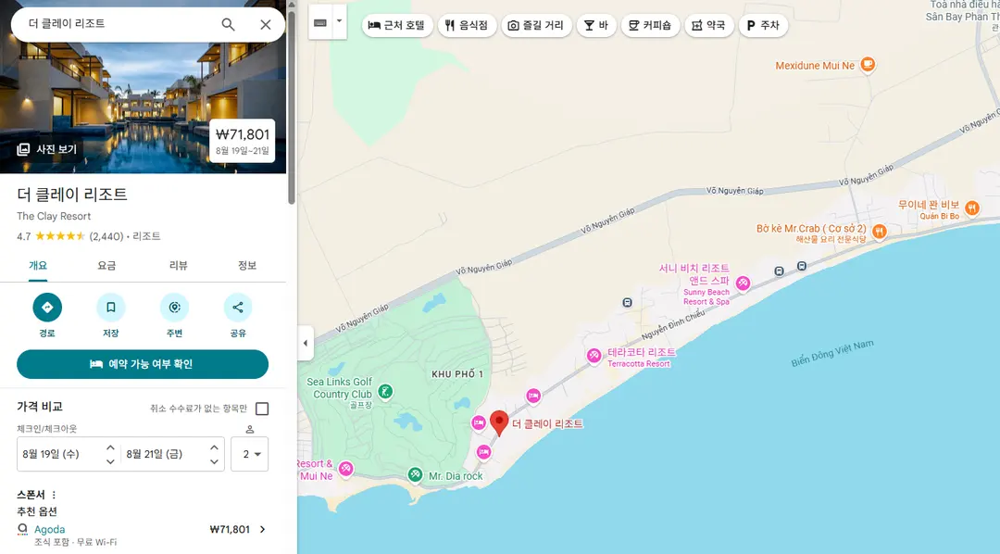The image size is (1000, 554).
Task: Click the 무이네 퐌 비보 restaurant marker
Action: (x=972, y=208)
